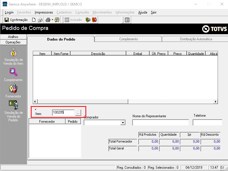
Task: Click the envelope with document toolbar icon
Action: tap(40, 20)
